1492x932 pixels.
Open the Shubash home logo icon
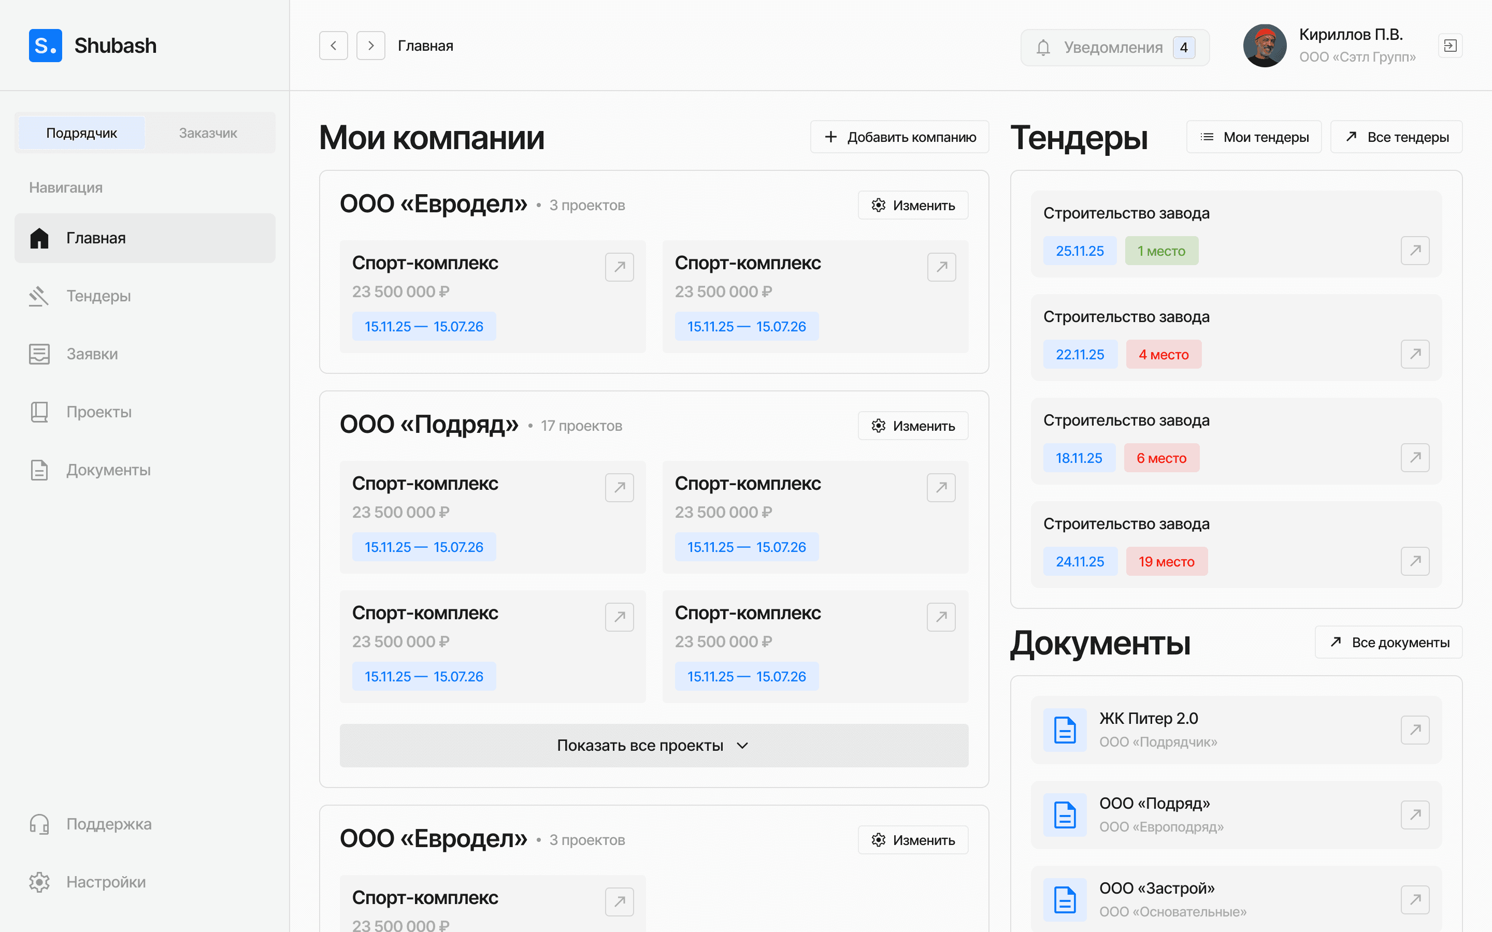(x=45, y=45)
